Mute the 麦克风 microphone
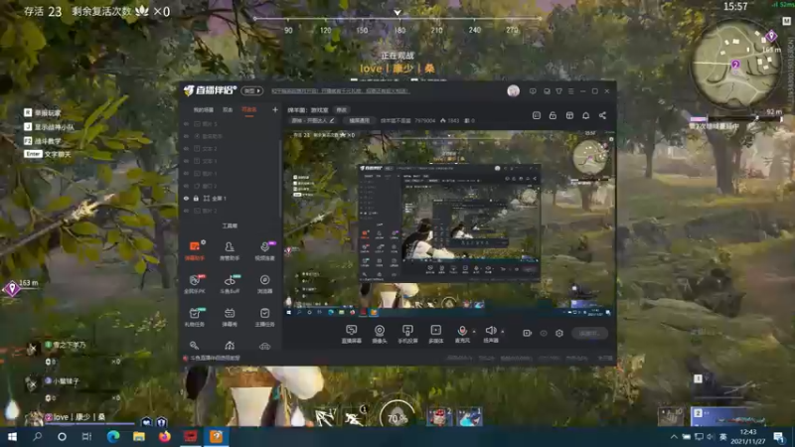This screenshot has width=795, height=447. (462, 334)
